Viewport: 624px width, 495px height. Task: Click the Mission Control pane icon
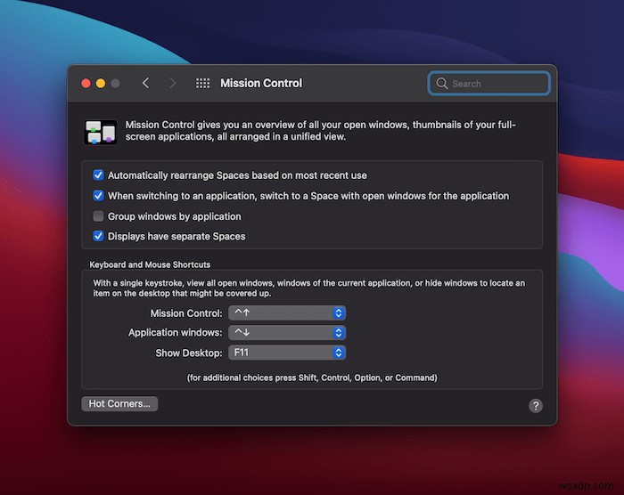pos(100,132)
